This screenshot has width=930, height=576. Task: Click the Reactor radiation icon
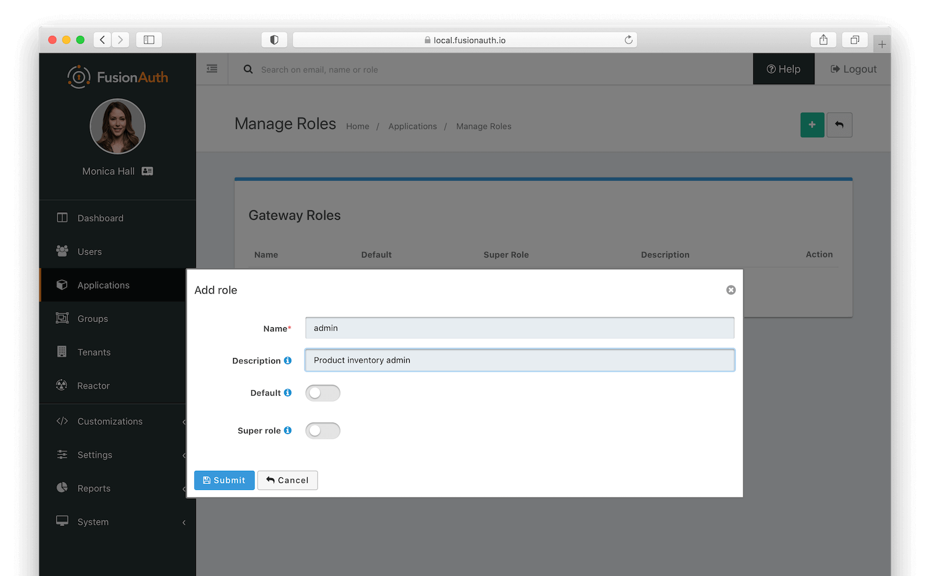[62, 385]
